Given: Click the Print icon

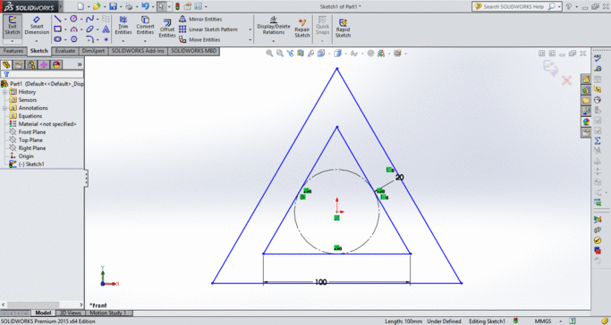Looking at the screenshot, I should pyautogui.click(x=129, y=6).
